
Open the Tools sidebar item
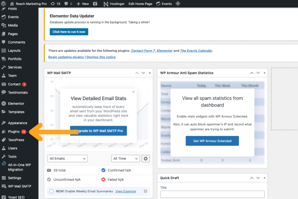[x=12, y=156]
